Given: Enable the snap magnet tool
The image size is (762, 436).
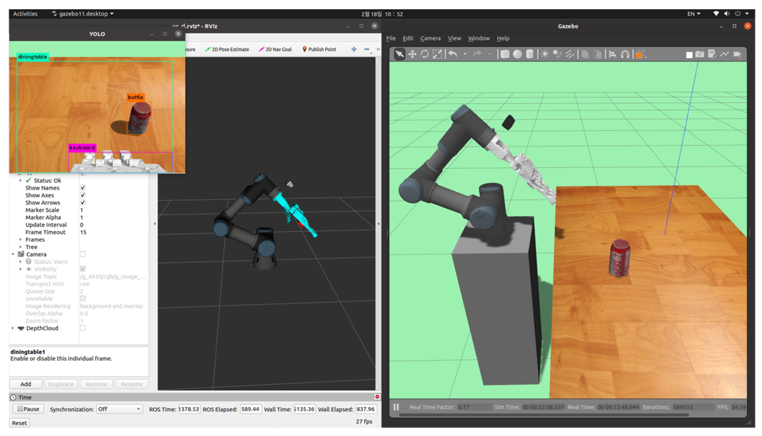Looking at the screenshot, I should pos(625,54).
